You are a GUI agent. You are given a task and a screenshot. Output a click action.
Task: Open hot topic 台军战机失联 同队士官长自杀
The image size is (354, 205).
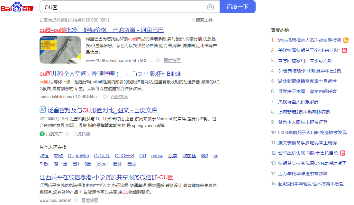pyautogui.click(x=308, y=153)
